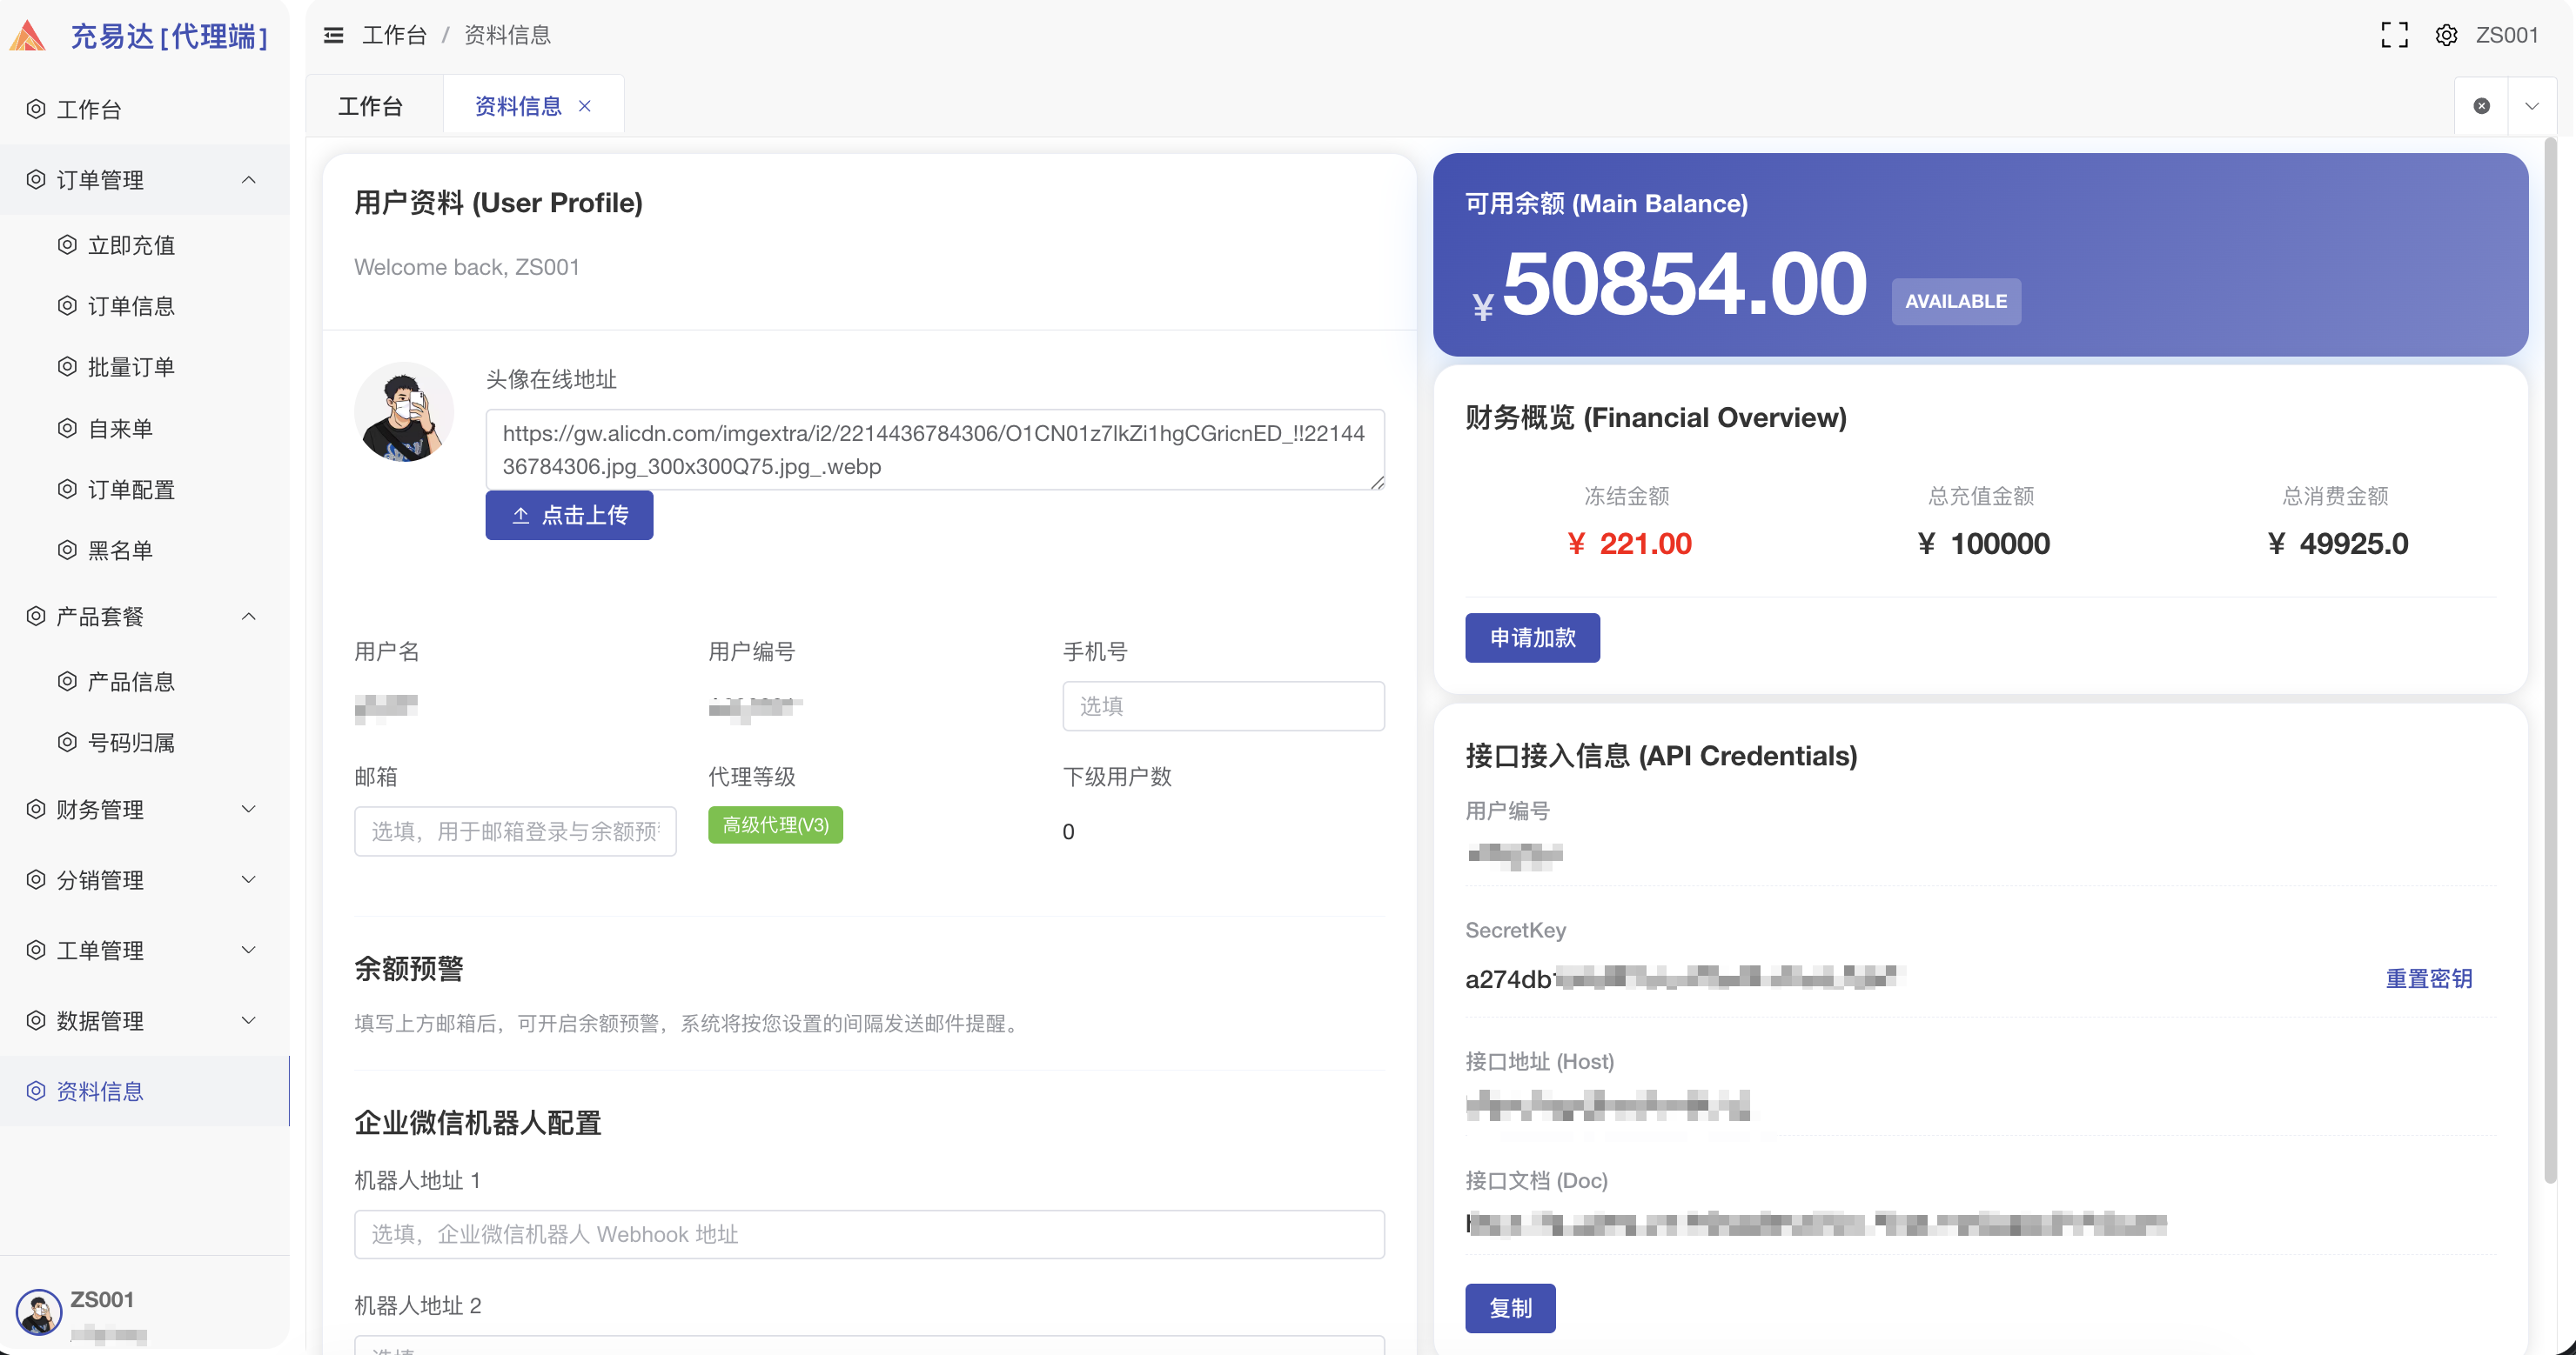Click the 下级用户数 value 0
2576x1355 pixels.
pos(1068,832)
